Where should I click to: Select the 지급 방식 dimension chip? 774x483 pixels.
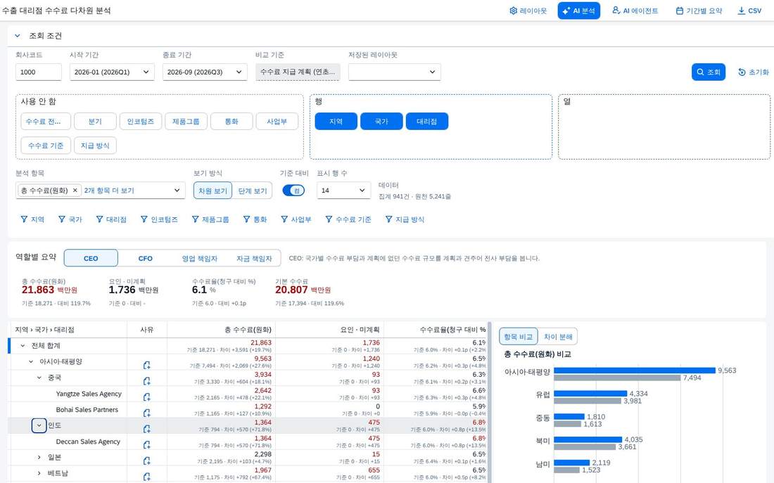tap(95, 146)
